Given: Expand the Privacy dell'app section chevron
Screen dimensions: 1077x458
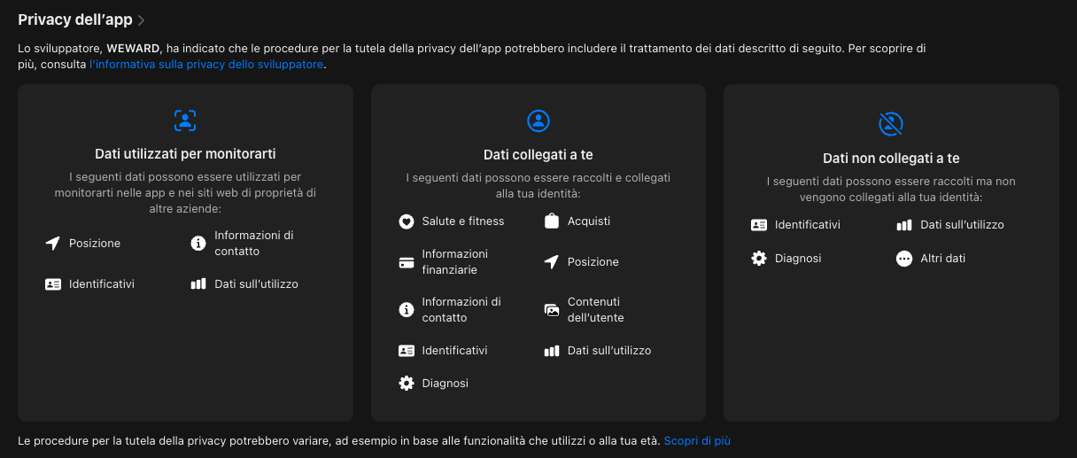Looking at the screenshot, I should 142,20.
